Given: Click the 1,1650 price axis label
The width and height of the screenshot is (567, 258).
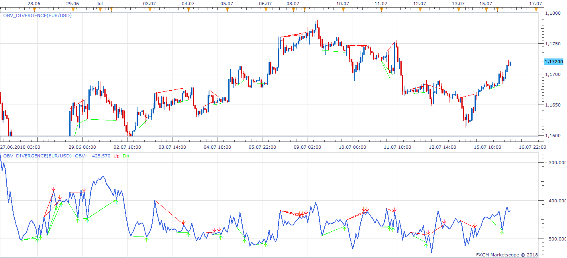Looking at the screenshot, I should tap(553, 105).
